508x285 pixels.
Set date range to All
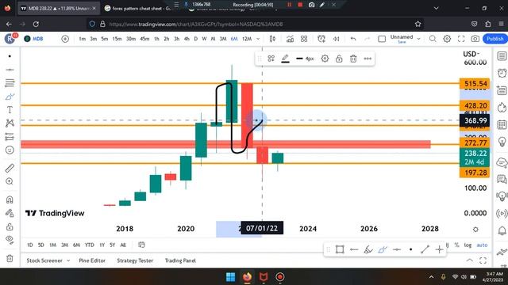pos(123,245)
